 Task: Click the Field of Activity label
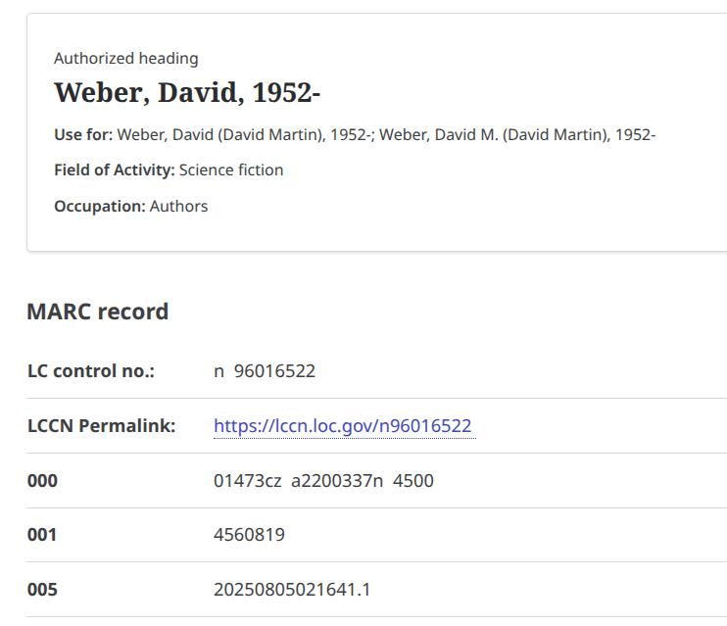[x=114, y=170]
